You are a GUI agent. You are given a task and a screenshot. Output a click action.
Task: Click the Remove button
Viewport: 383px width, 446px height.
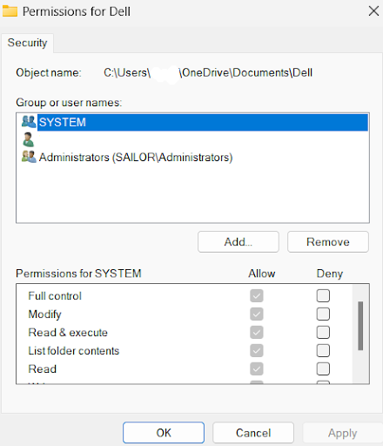(328, 241)
